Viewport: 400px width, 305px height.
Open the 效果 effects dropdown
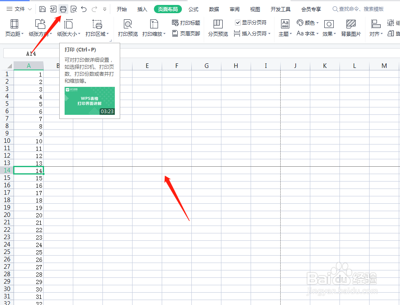click(329, 28)
